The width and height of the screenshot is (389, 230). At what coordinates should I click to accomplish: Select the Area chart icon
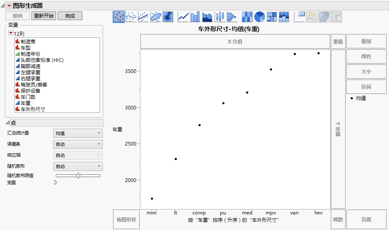(208, 17)
